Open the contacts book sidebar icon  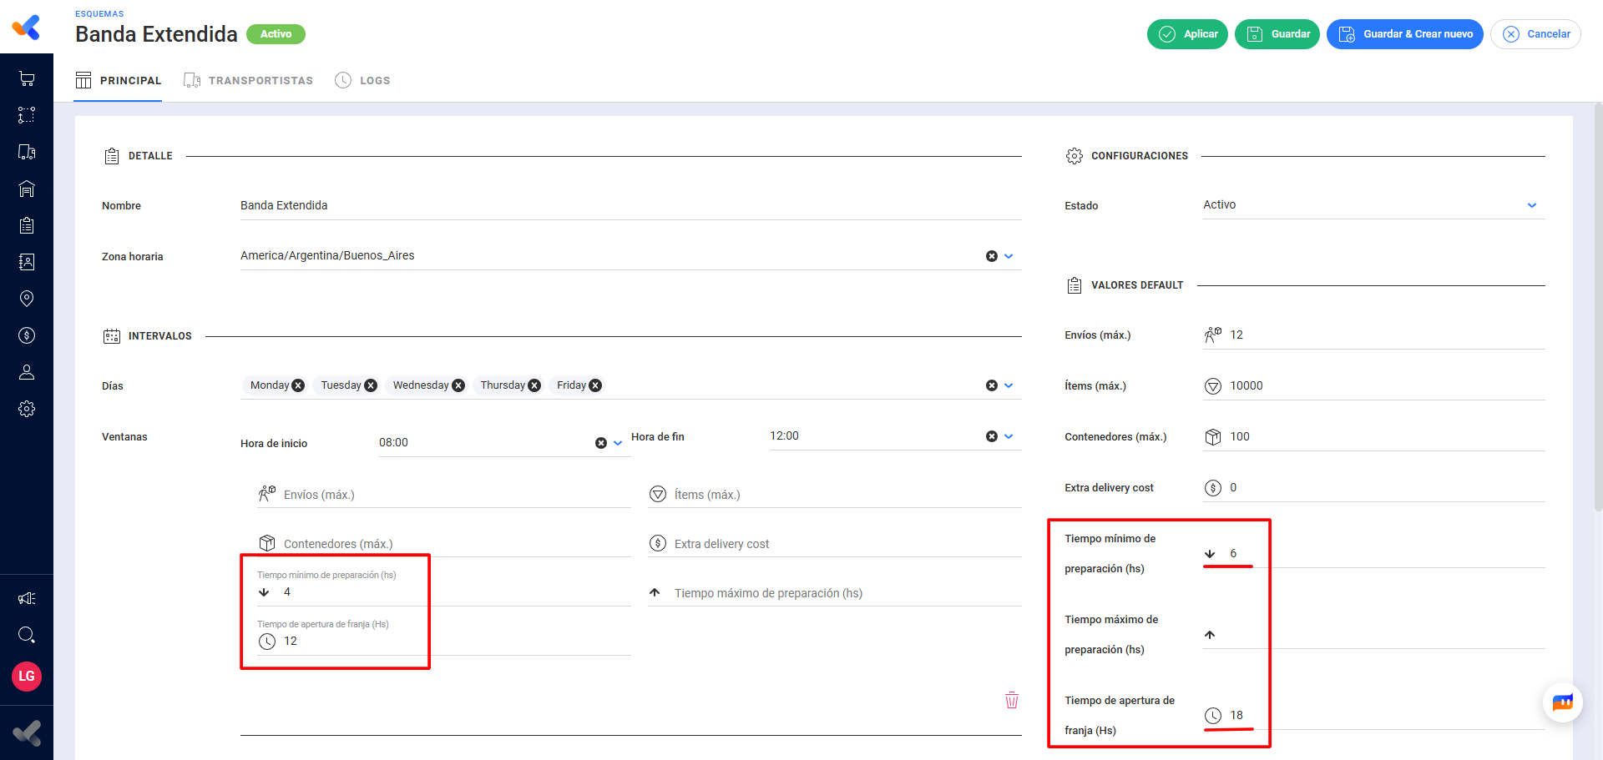(27, 262)
